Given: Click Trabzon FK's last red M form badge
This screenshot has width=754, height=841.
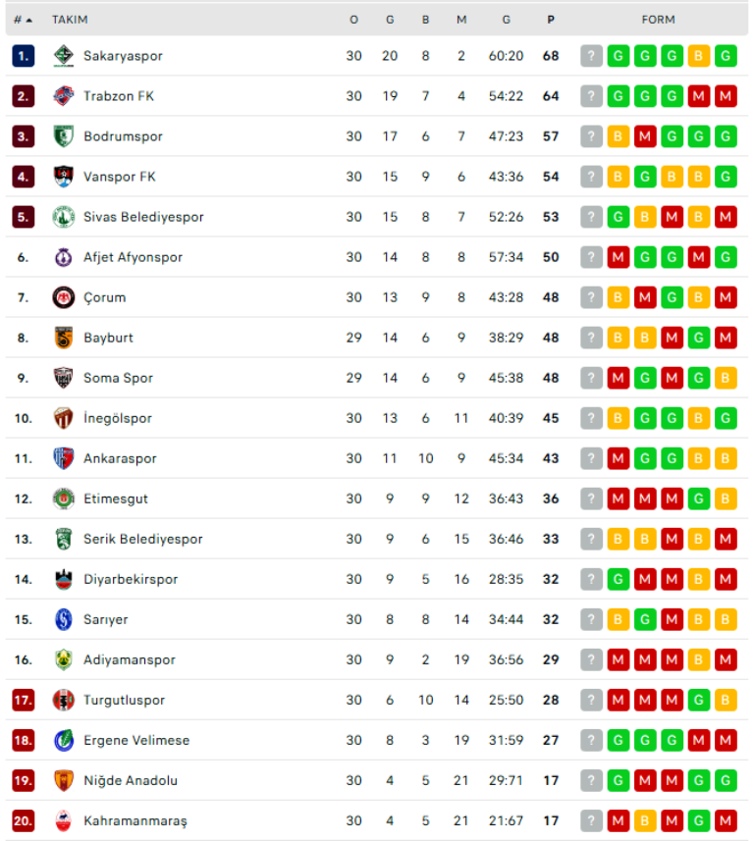Looking at the screenshot, I should pyautogui.click(x=726, y=96).
